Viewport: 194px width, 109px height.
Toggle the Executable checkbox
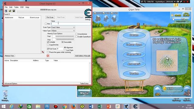(62, 42)
